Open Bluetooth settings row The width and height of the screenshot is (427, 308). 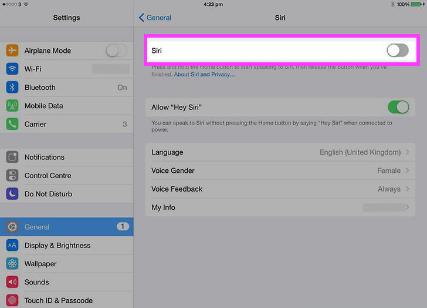pos(67,88)
